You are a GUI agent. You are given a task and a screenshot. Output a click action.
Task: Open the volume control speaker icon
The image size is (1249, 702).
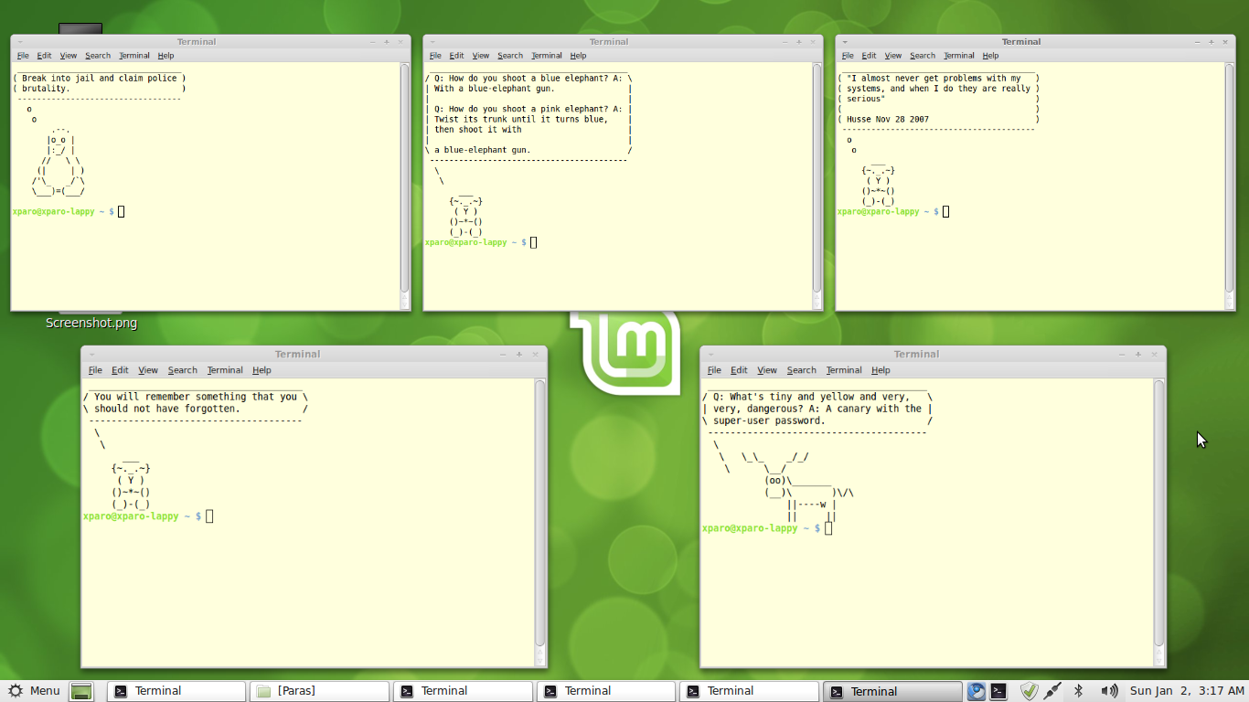tap(1108, 691)
